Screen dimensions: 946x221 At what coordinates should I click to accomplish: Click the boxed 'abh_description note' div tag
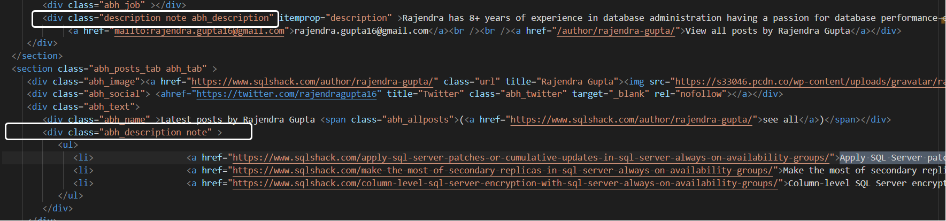point(128,132)
